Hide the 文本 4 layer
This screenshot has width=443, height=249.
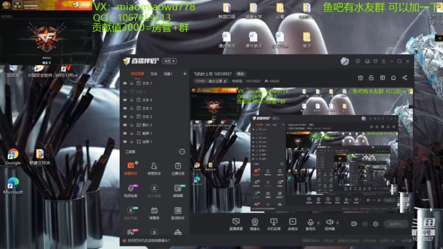125,100
